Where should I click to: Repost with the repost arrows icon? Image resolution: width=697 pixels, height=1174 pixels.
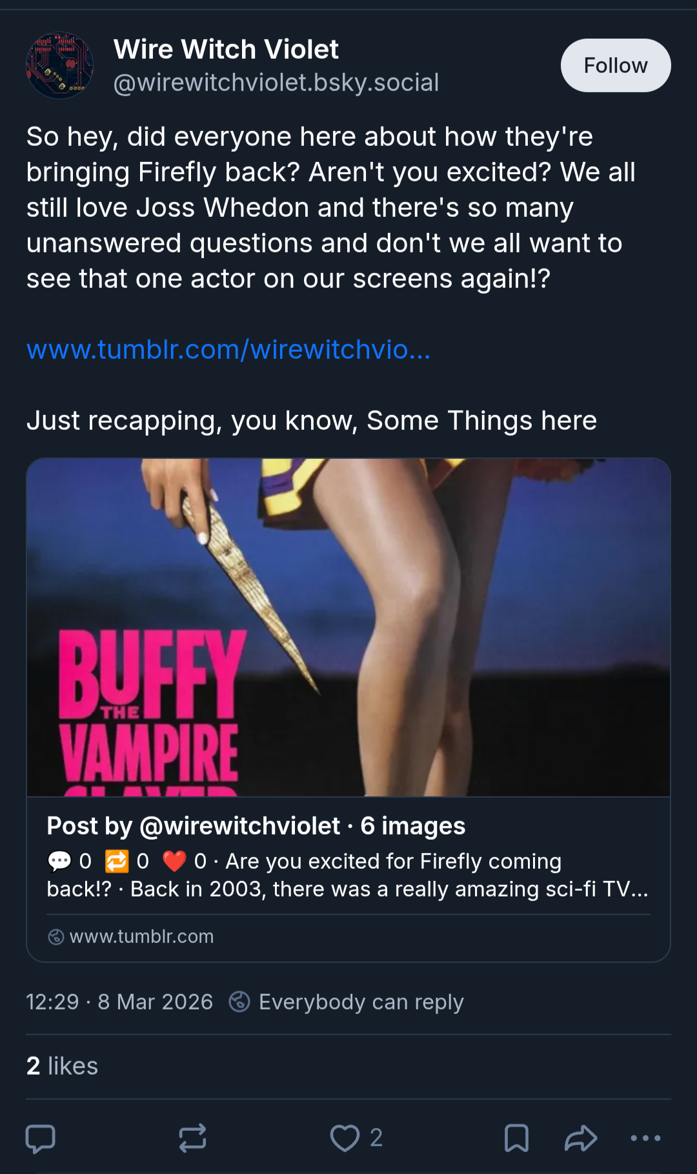(x=192, y=1138)
